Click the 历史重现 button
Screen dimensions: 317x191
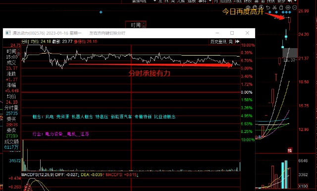pyautogui.click(x=218, y=42)
